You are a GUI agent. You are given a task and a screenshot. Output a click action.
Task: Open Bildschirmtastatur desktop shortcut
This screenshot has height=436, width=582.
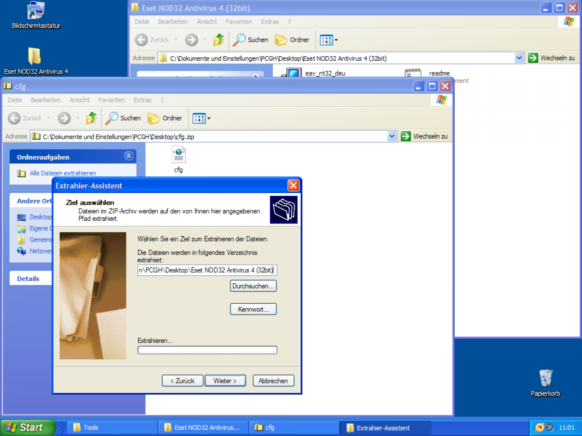point(36,15)
